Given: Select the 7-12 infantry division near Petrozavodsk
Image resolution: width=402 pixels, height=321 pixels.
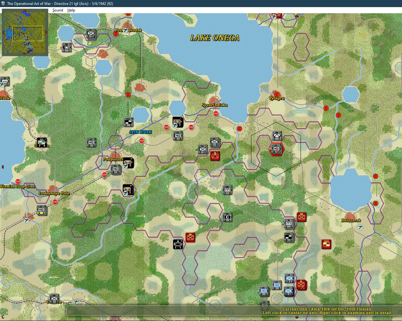Looking at the screenshot, I should point(91,34).
